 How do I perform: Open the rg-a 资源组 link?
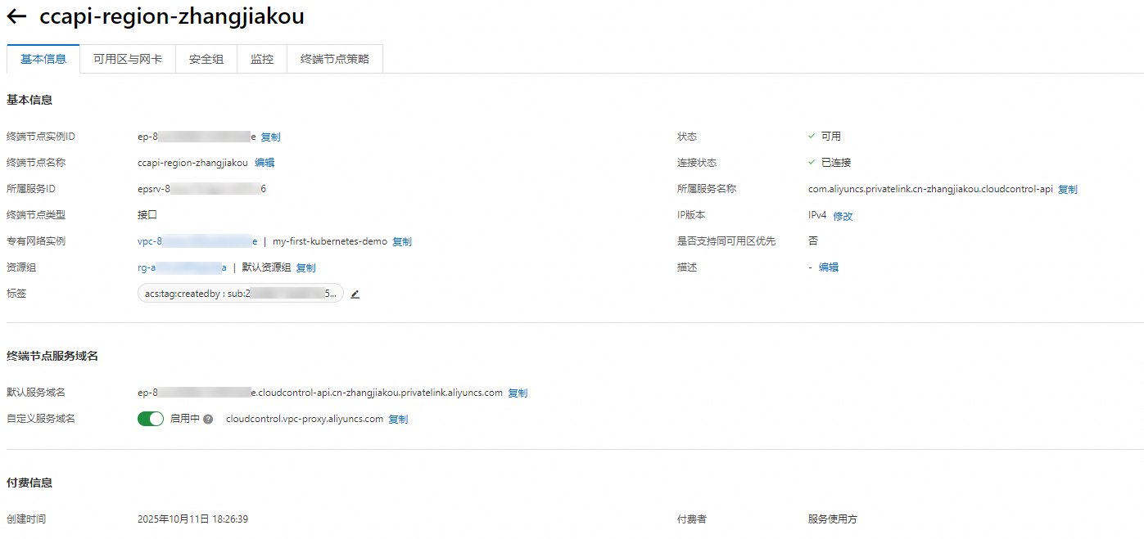182,268
